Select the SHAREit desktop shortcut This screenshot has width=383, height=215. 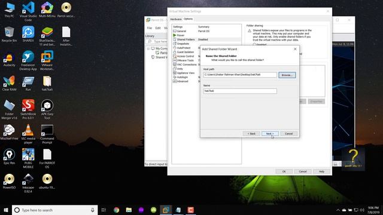point(28,35)
